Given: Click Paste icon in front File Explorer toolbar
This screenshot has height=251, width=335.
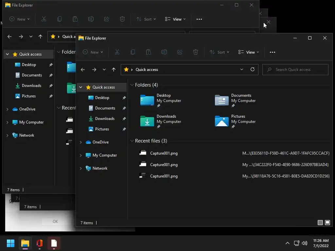Looking at the screenshot, I should pos(149,52).
